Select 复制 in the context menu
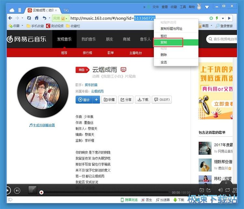Screen dimensions: 244x209 pos(176,42)
